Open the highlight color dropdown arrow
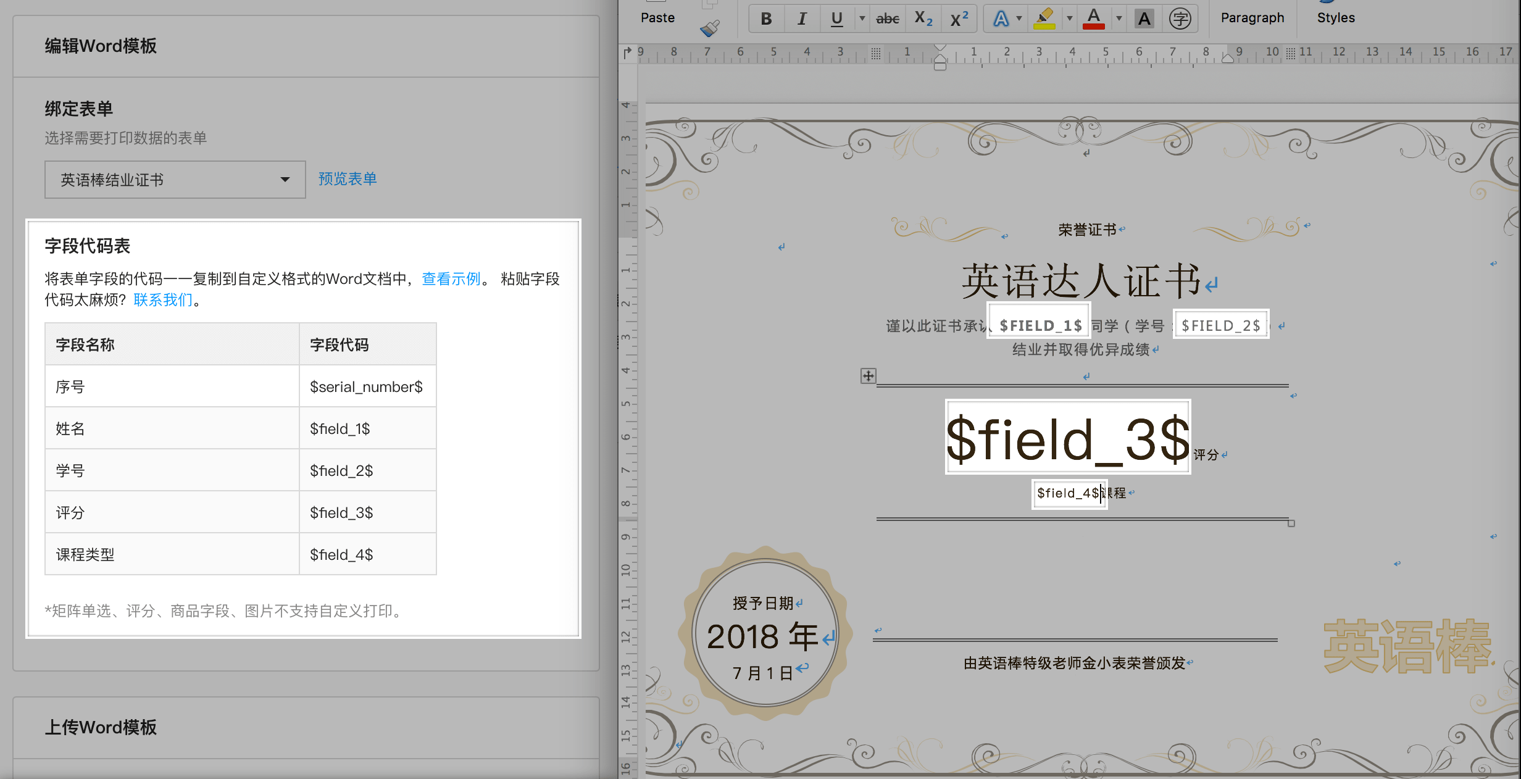 pos(1069,19)
